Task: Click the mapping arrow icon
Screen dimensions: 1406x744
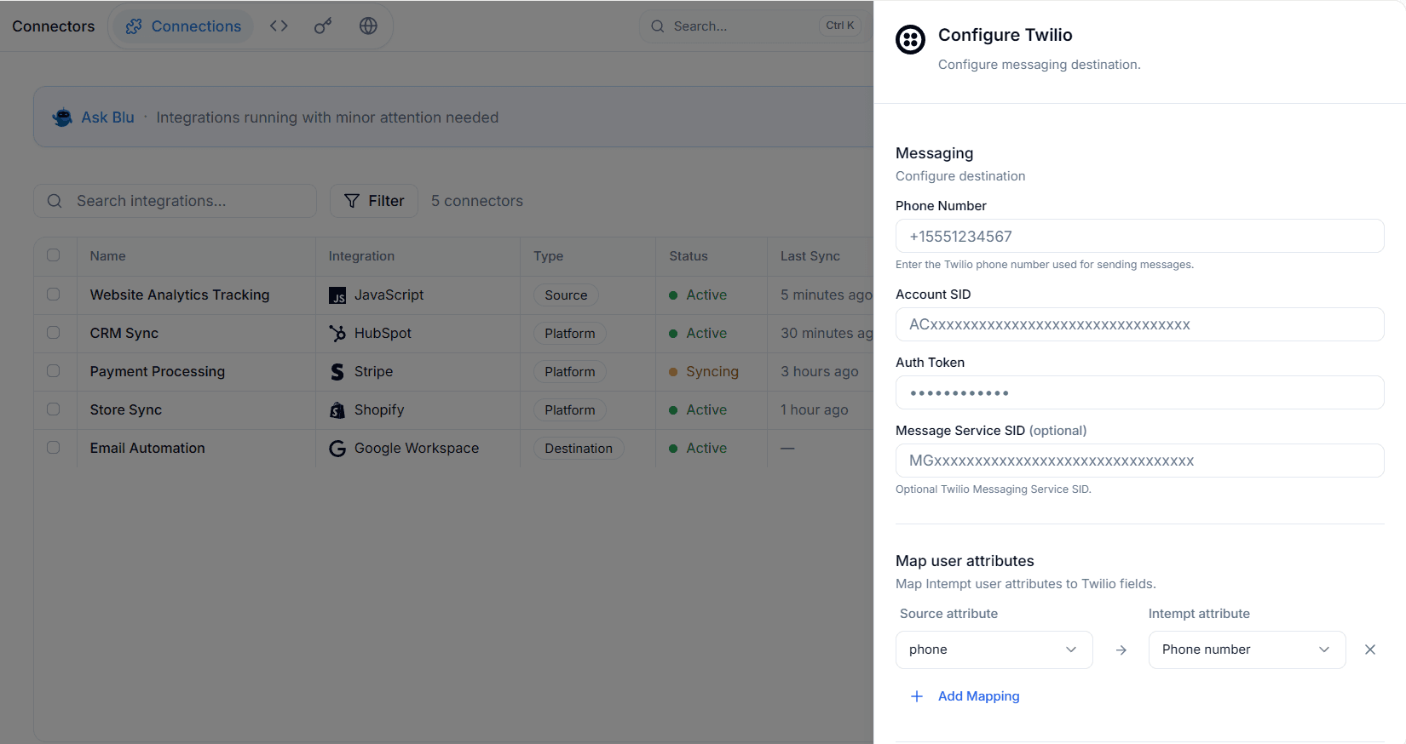Action: [1121, 650]
